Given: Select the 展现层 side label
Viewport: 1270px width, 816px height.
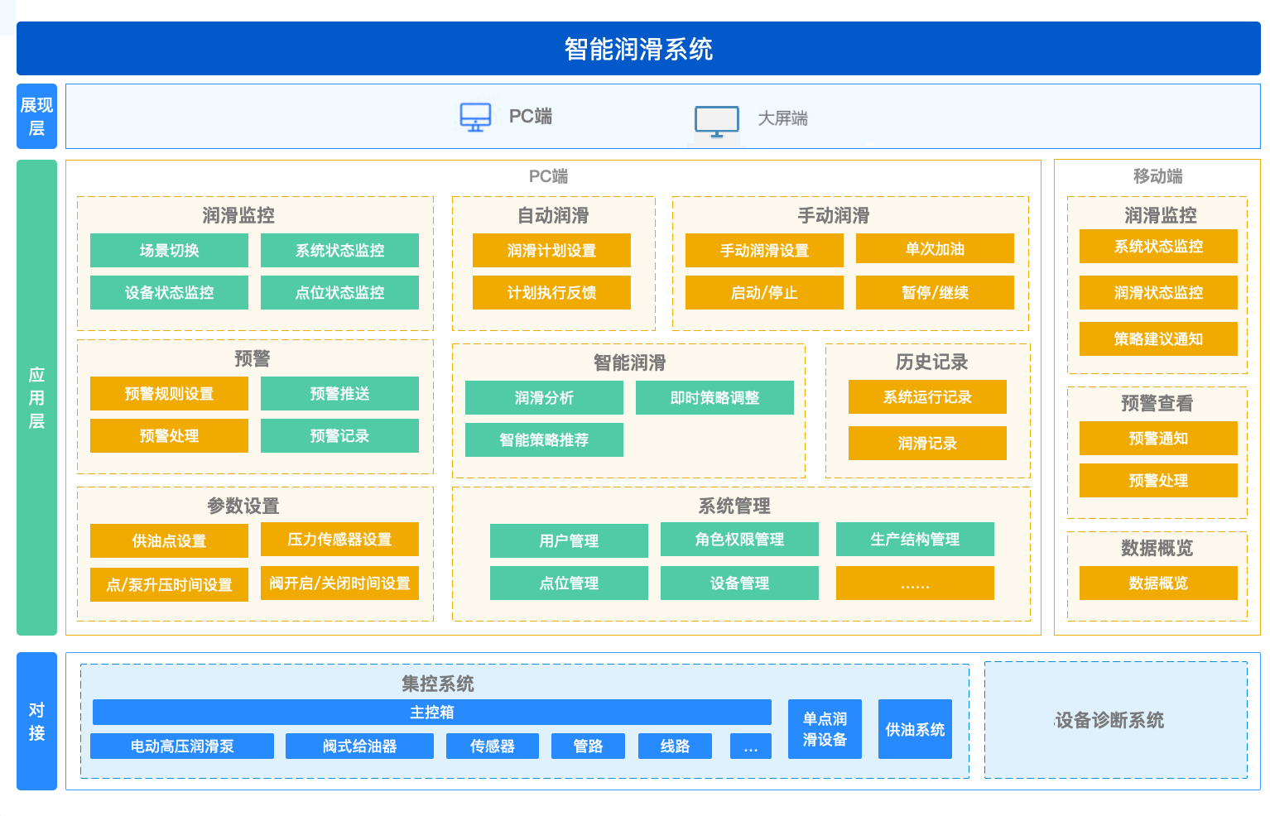Looking at the screenshot, I should point(36,117).
